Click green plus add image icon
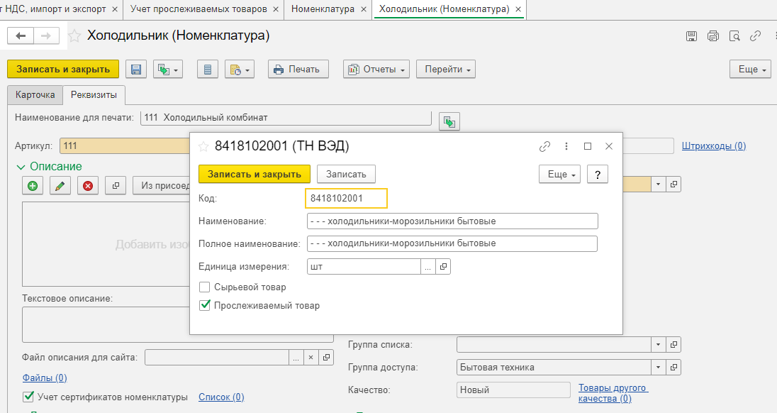The image size is (777, 413). coord(33,186)
